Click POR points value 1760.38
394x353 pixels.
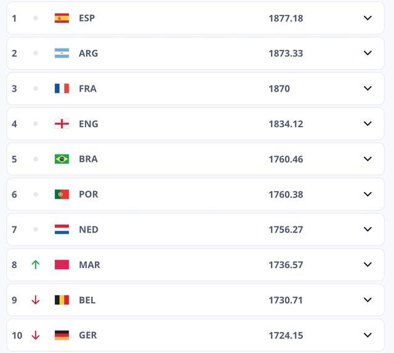pyautogui.click(x=286, y=194)
